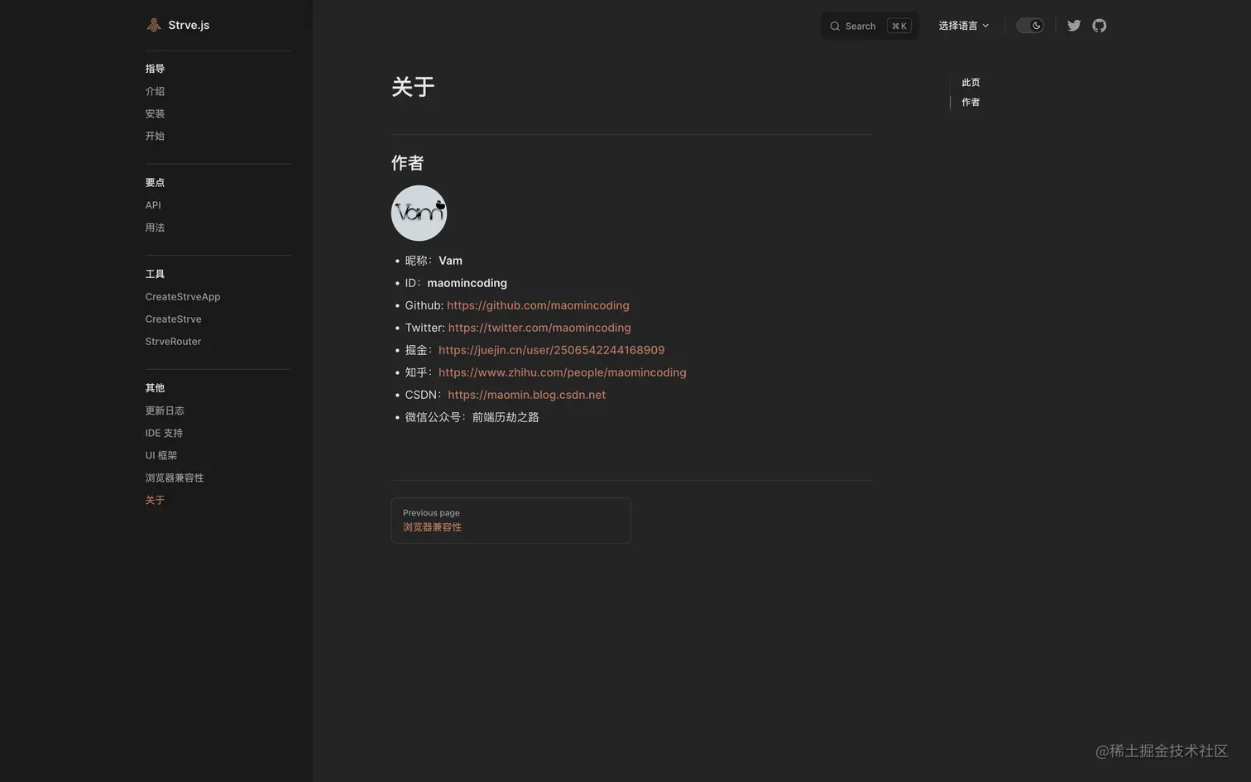1251x782 pixels.
Task: Jump to 此页 in page outline
Action: click(971, 83)
